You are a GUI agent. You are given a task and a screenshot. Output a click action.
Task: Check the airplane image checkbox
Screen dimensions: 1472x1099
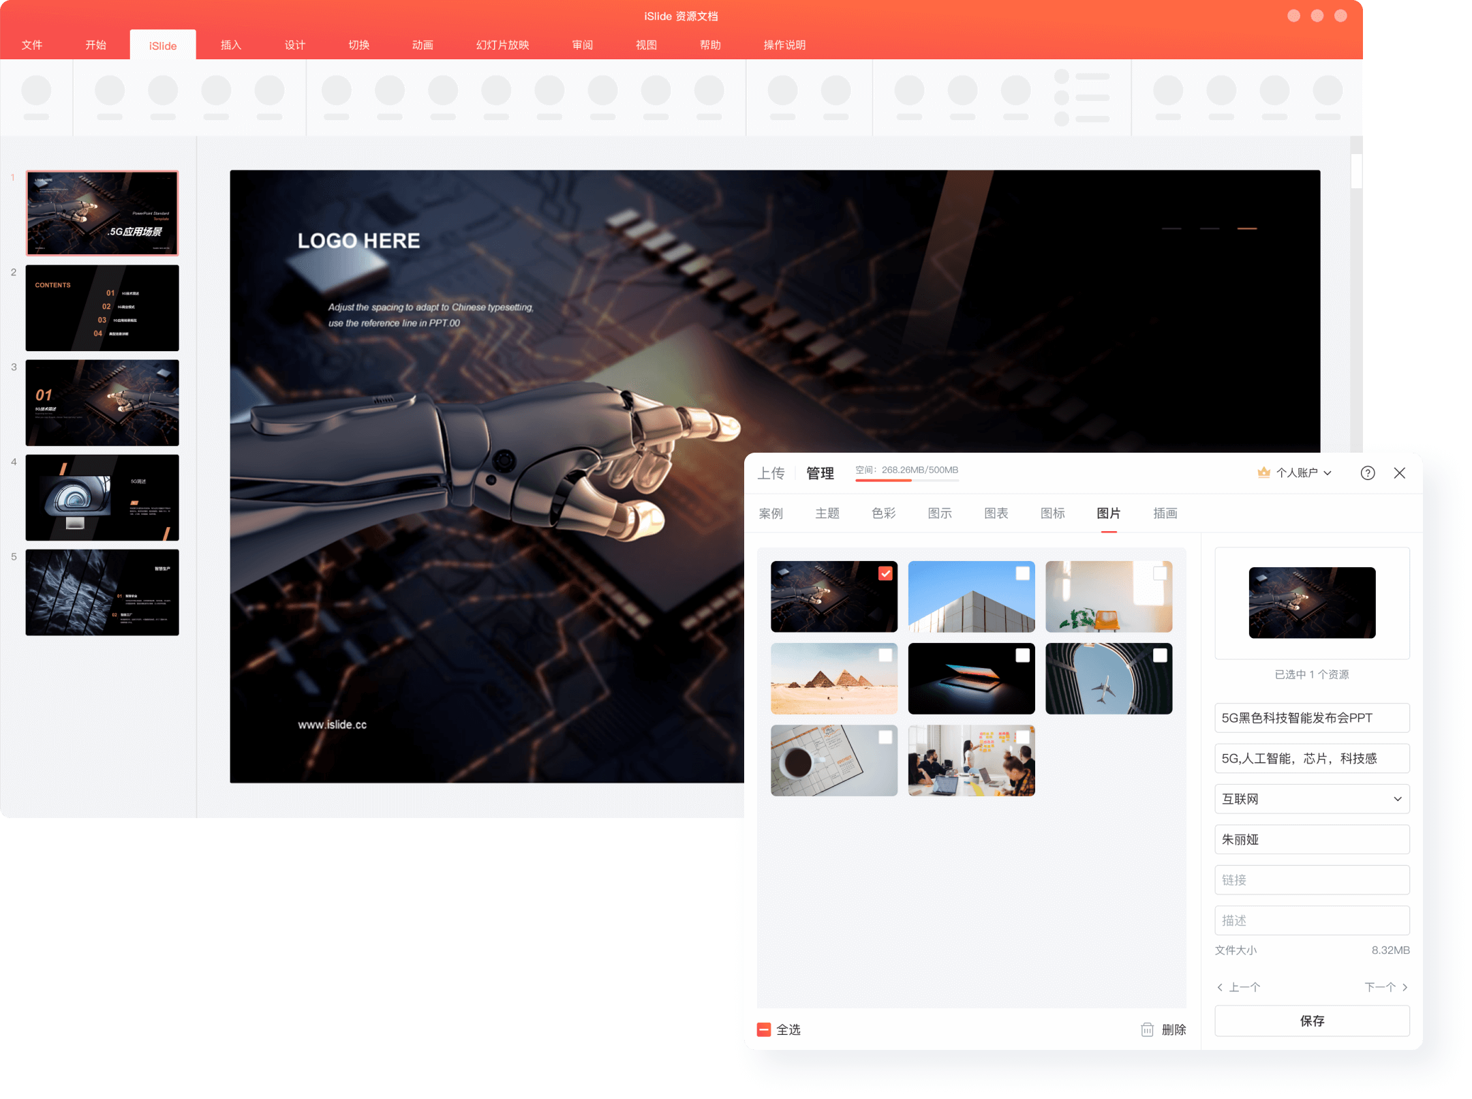tap(1160, 655)
